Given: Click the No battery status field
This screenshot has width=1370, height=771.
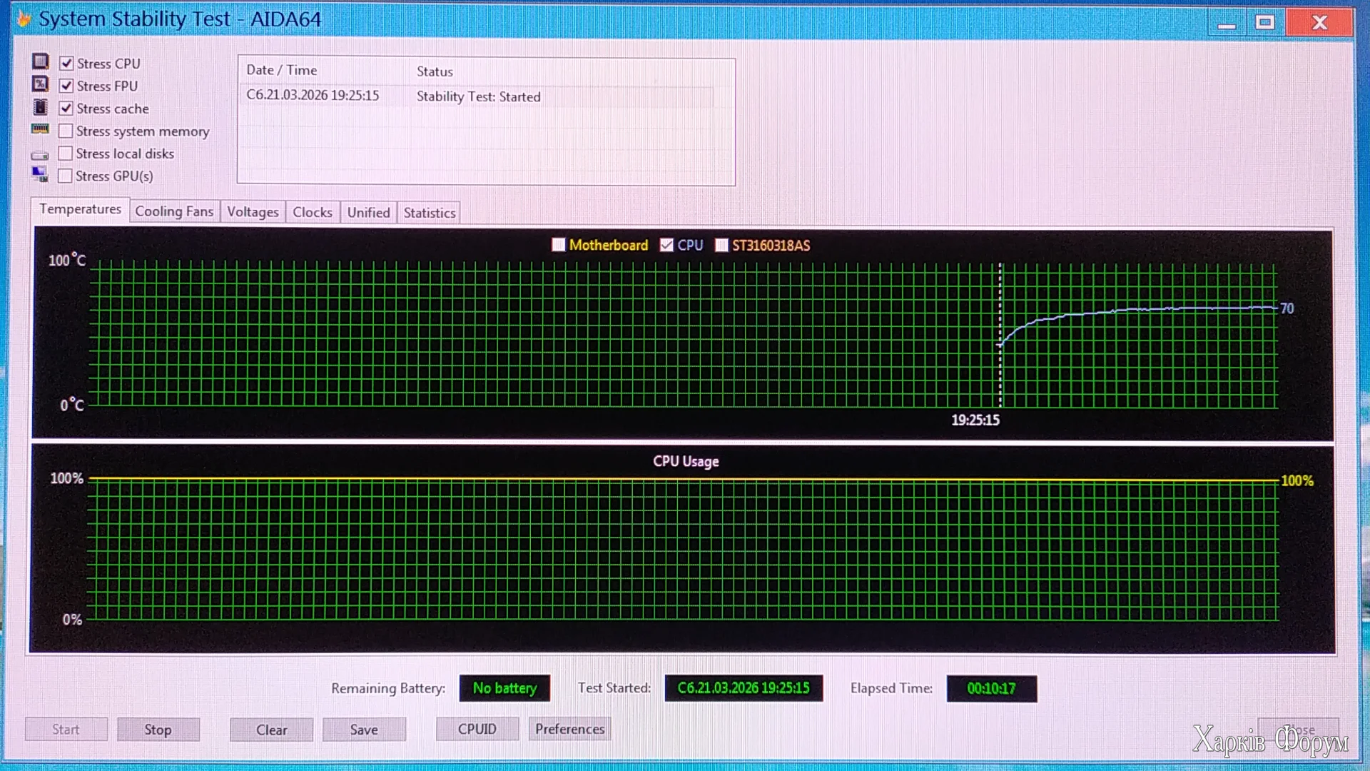Looking at the screenshot, I should [x=504, y=688].
